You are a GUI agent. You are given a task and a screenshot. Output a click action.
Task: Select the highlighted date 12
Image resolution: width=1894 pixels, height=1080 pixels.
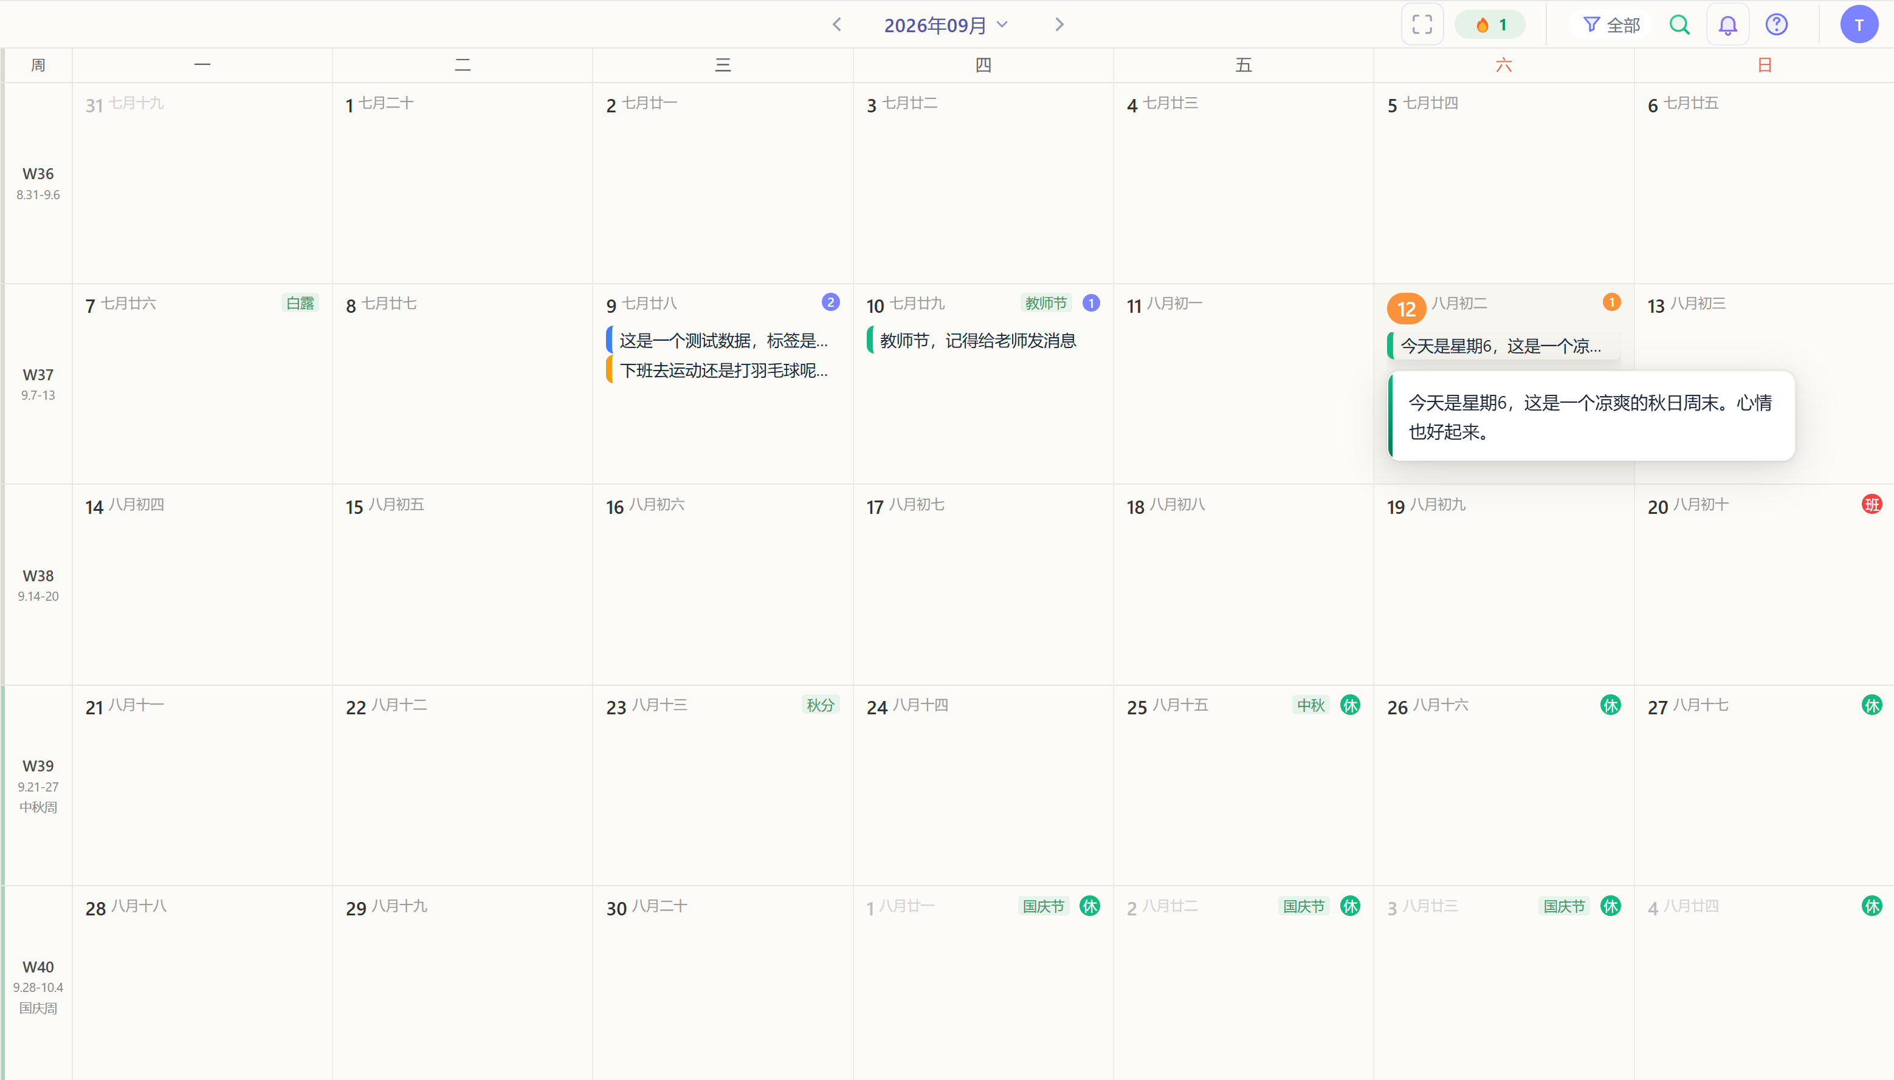[1407, 309]
